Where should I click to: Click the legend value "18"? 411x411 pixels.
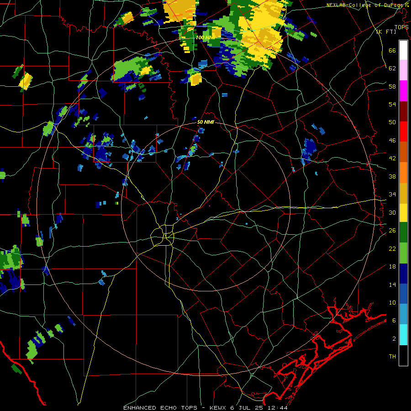pyautogui.click(x=392, y=267)
